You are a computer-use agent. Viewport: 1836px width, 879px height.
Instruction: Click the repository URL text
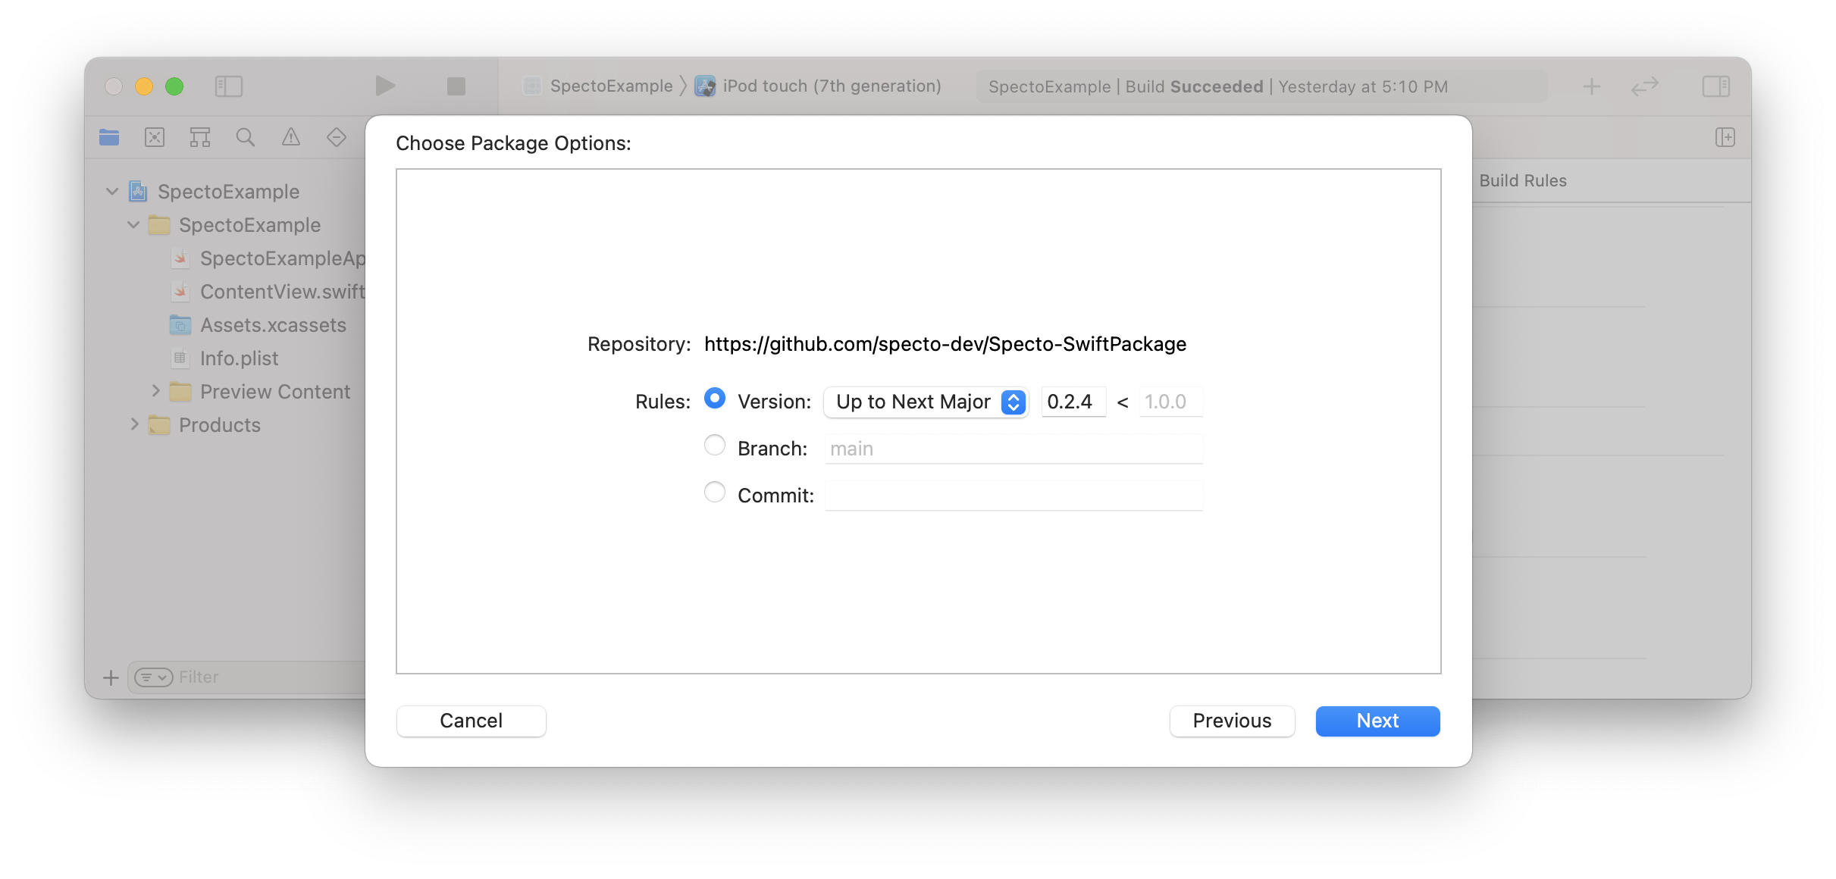[x=945, y=344]
